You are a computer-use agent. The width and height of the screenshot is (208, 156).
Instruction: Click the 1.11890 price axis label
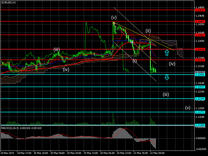200,108
